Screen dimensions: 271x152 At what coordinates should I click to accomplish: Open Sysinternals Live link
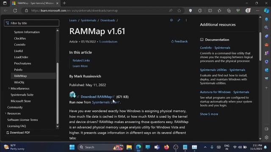(x=104, y=102)
